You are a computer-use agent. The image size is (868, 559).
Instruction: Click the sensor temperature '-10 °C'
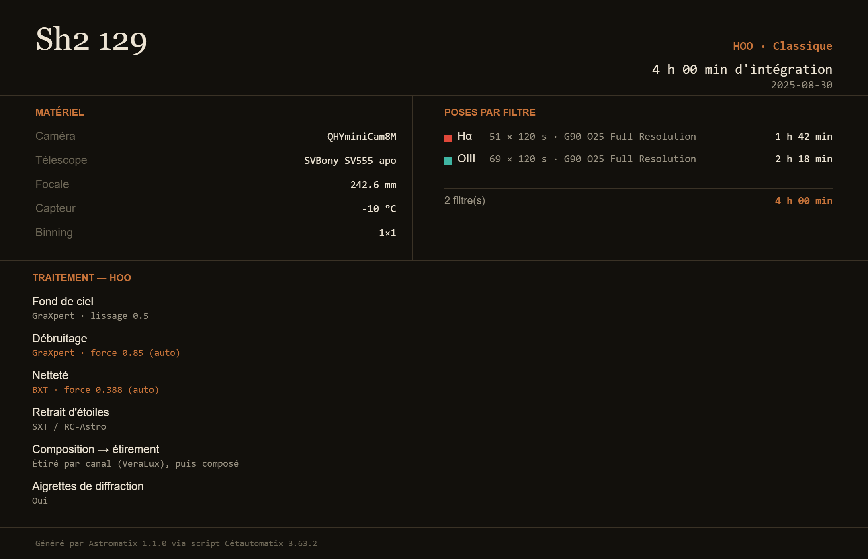click(379, 209)
